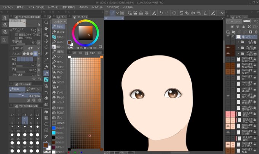Click Undo arrow in command bar
Screen dimensions: 259x154
pyautogui.click(x=161, y=13)
